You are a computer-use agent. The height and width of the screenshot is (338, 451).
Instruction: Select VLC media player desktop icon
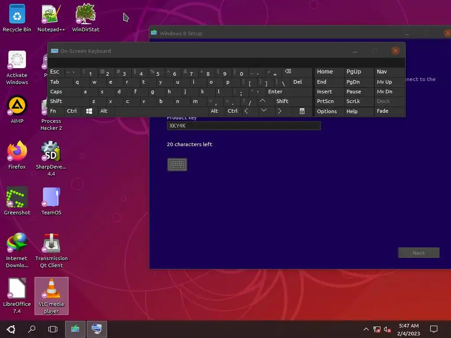[x=52, y=296]
